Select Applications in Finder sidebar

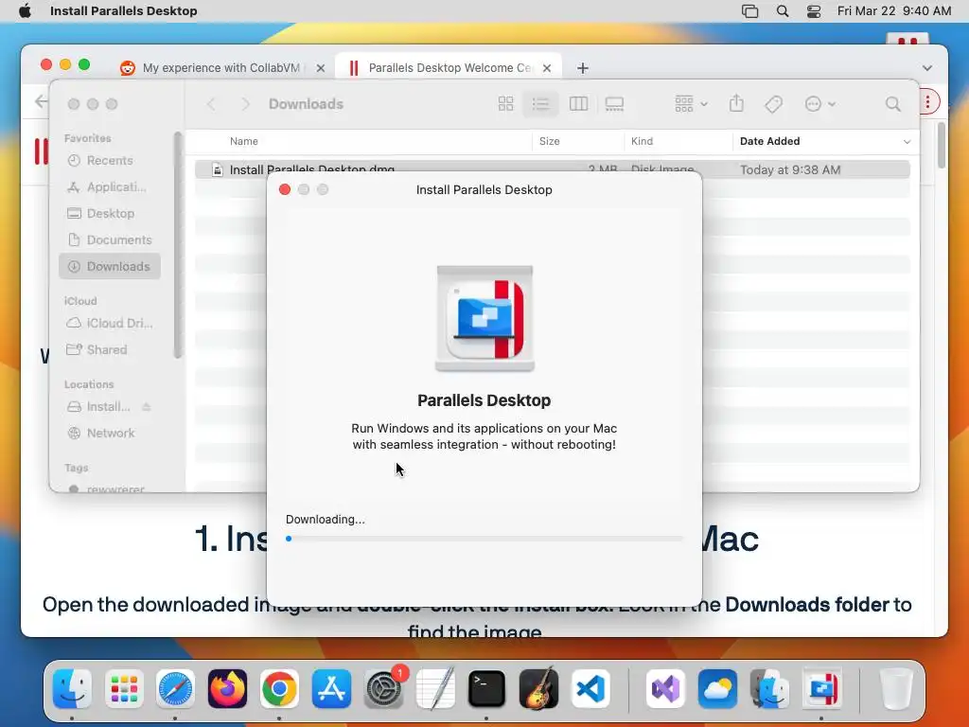point(110,186)
